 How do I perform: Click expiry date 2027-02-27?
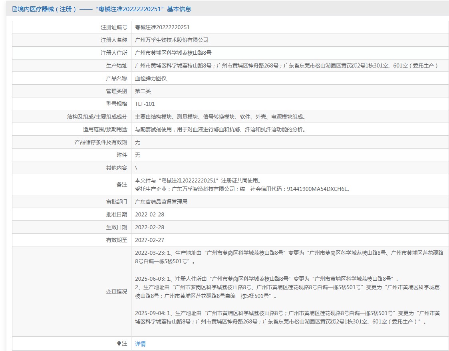(x=149, y=240)
